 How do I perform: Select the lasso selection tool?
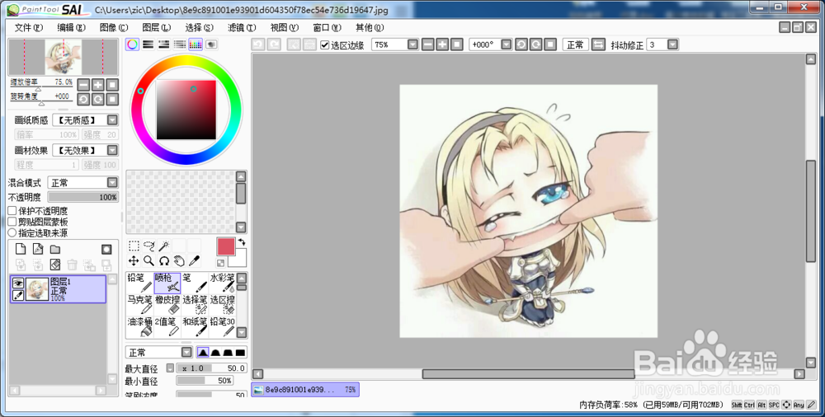click(148, 246)
